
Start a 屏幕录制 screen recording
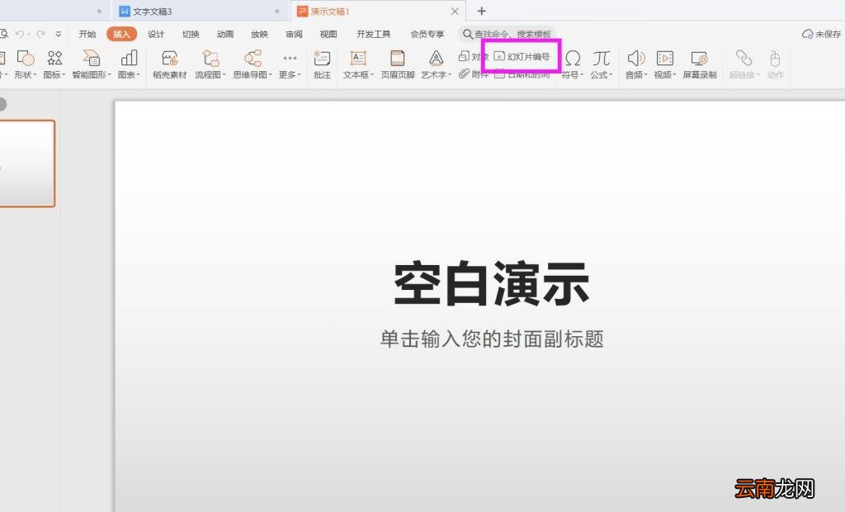click(x=700, y=64)
